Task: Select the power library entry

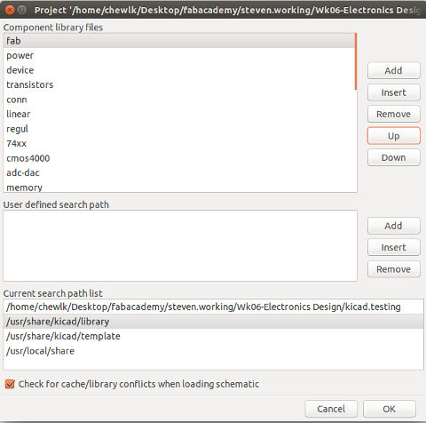Action: point(179,55)
